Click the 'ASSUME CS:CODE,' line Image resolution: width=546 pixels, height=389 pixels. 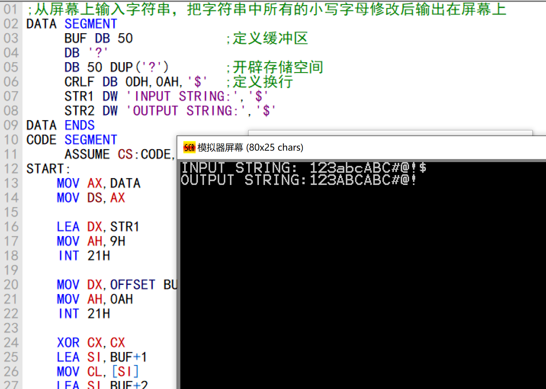[120, 154]
